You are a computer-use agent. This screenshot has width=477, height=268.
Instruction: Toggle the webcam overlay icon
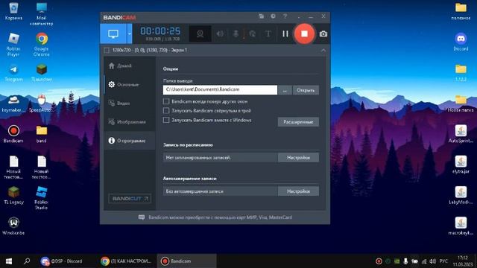(x=200, y=33)
